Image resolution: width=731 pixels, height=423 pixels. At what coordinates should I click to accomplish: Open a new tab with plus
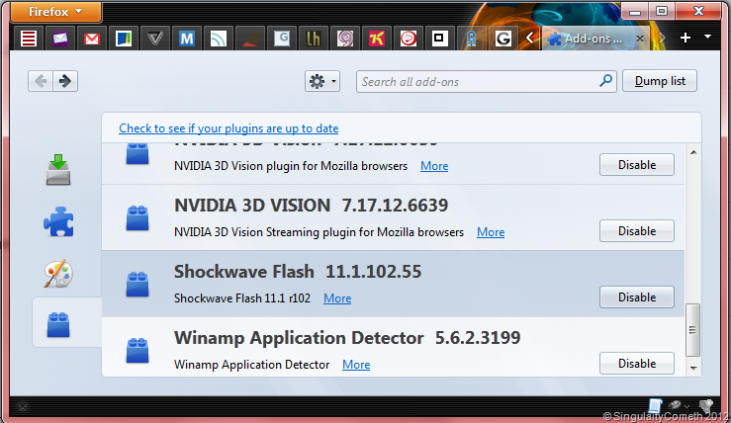[685, 38]
